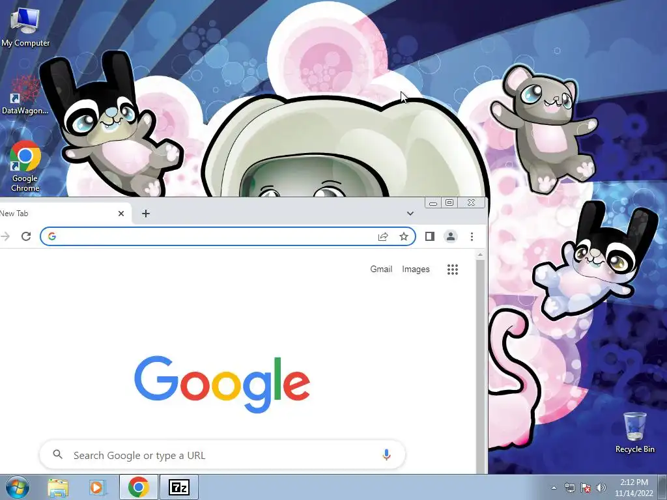Show hidden system tray icons
Viewport: 667px width, 500px height.
coord(554,488)
